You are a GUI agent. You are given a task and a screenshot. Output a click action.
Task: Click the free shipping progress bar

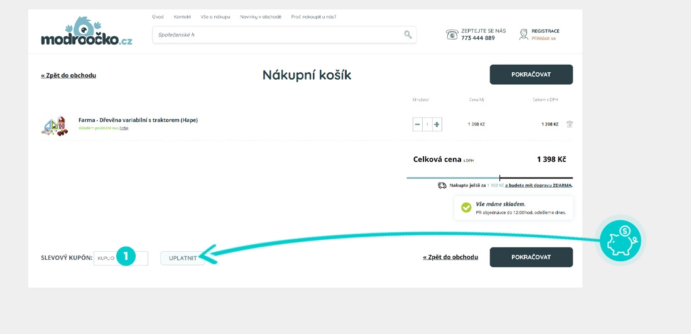pos(489,178)
